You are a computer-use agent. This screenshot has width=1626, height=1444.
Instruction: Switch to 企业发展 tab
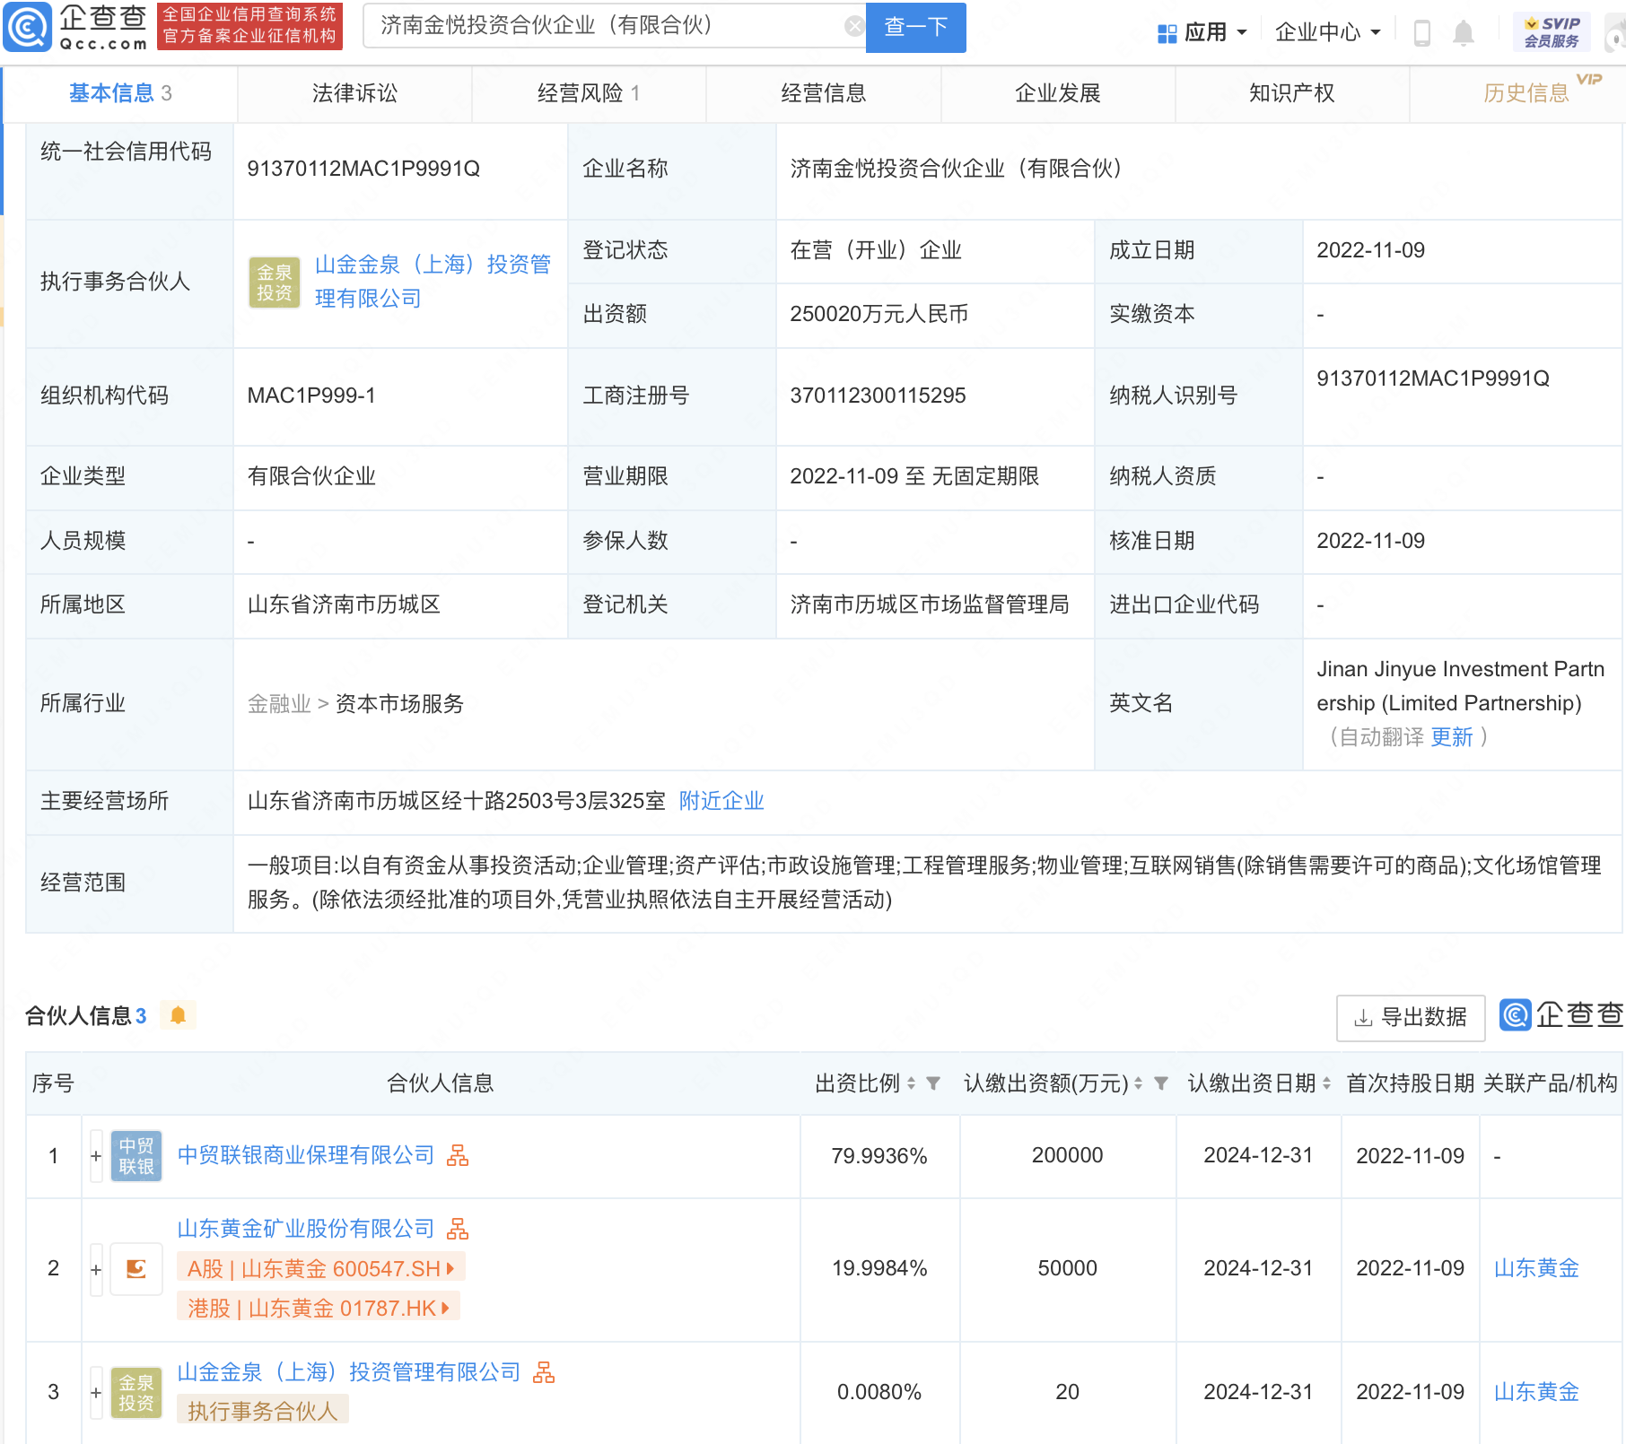[1057, 93]
